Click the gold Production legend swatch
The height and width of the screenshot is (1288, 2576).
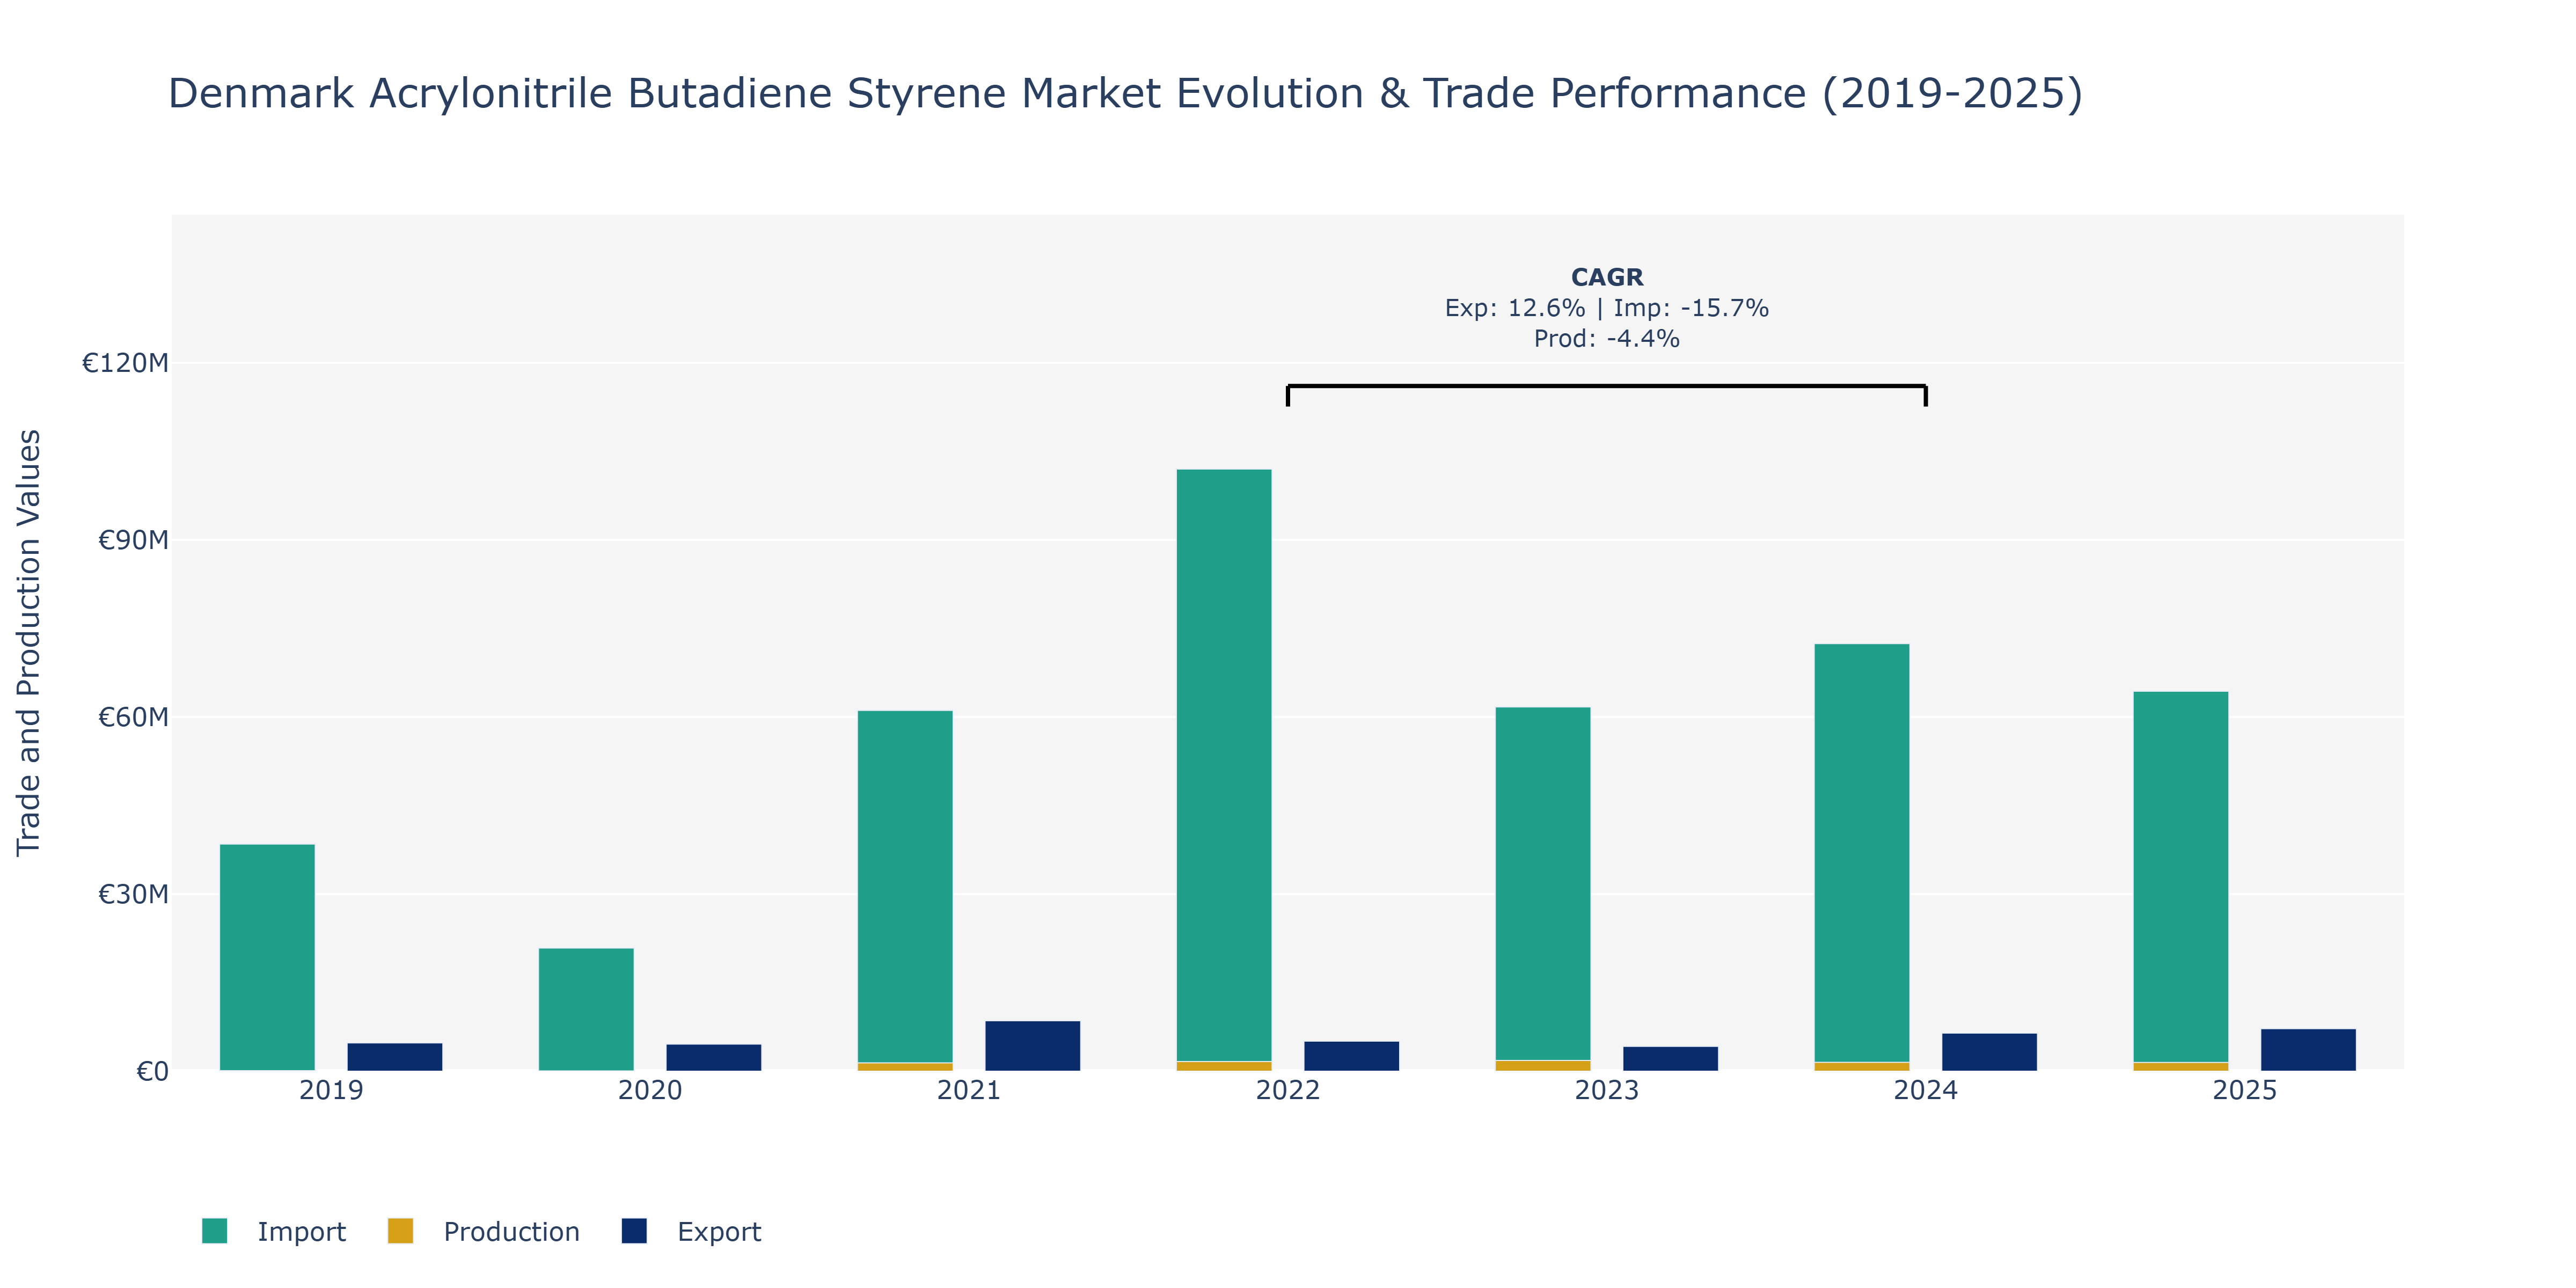(x=400, y=1231)
